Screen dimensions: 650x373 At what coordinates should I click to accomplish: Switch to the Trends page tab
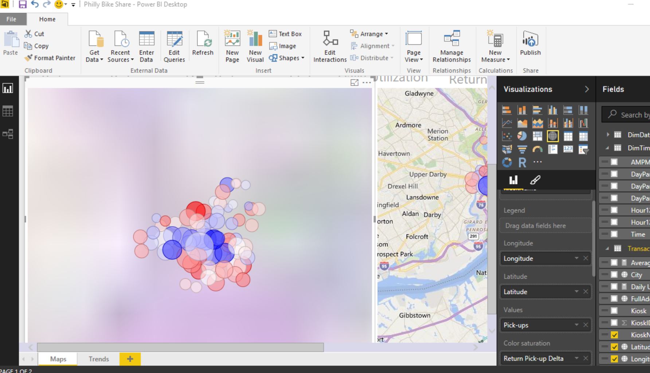[99, 359]
